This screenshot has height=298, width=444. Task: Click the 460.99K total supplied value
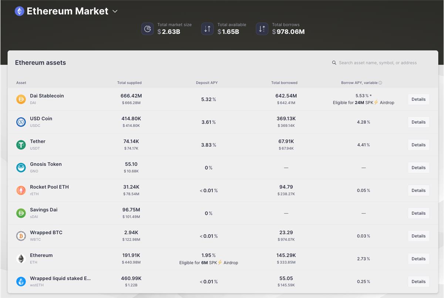pyautogui.click(x=131, y=278)
